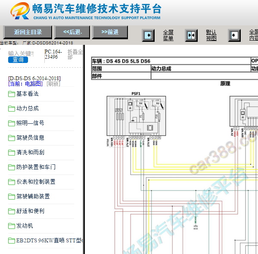258x254 pixels.
Task: Expand the 驾驶辅助装置 tree item
Action: [33, 197]
